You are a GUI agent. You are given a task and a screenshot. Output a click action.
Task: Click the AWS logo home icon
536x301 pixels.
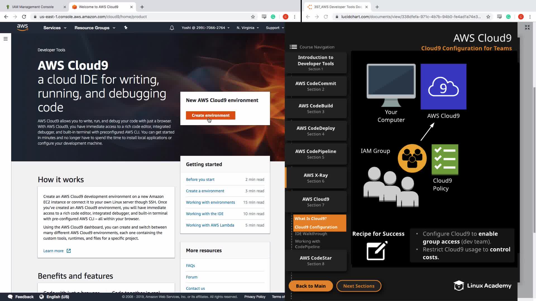[x=22, y=27]
